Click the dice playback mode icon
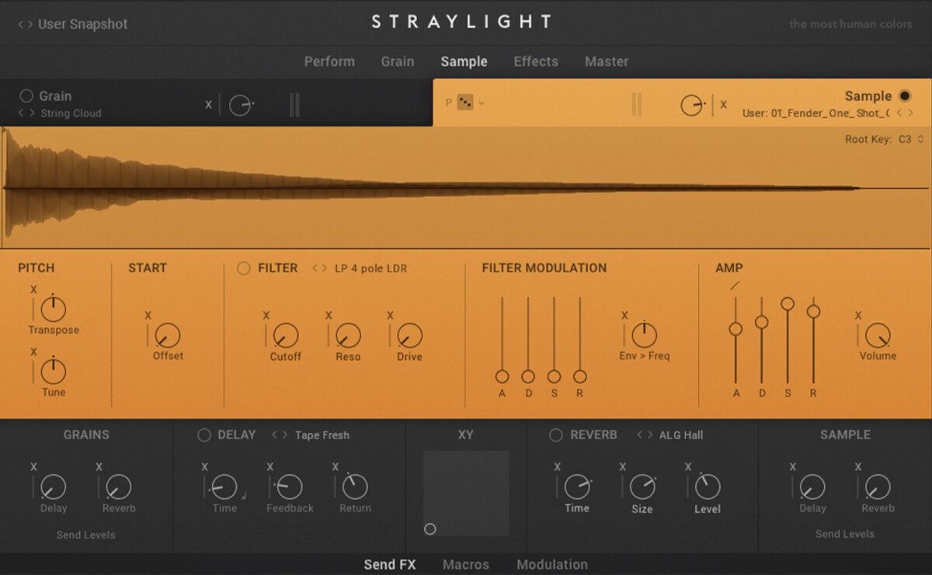The height and width of the screenshot is (575, 932). pyautogui.click(x=467, y=102)
